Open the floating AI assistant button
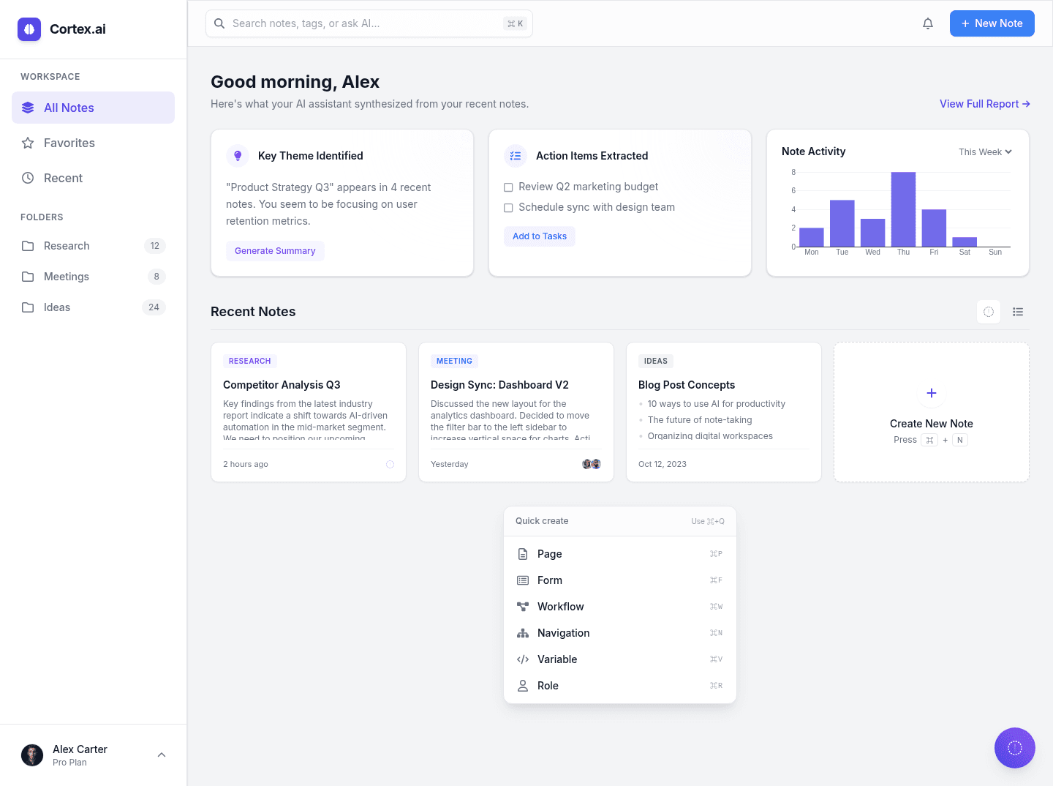This screenshot has height=786, width=1053. point(1015,748)
